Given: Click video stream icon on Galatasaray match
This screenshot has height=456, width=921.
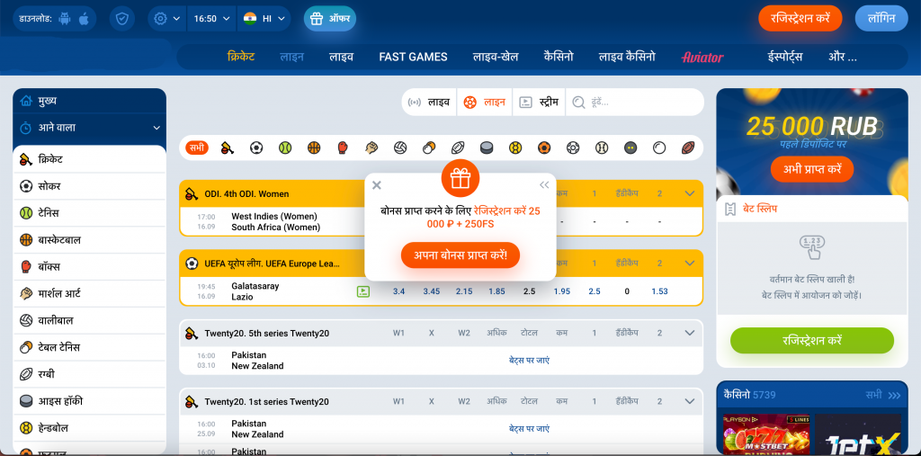Looking at the screenshot, I should click(363, 291).
